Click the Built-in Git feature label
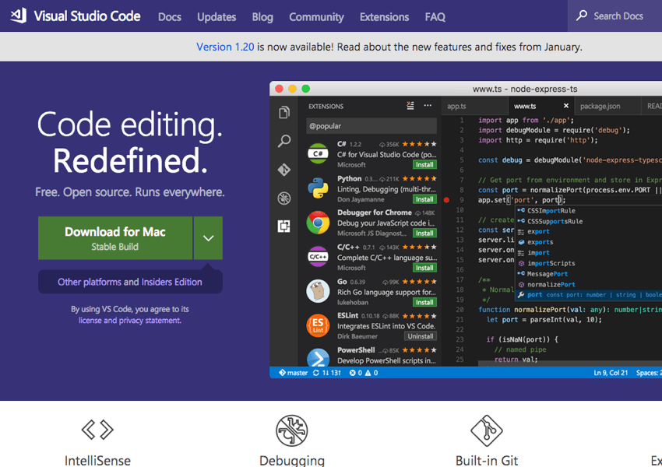 click(x=486, y=460)
